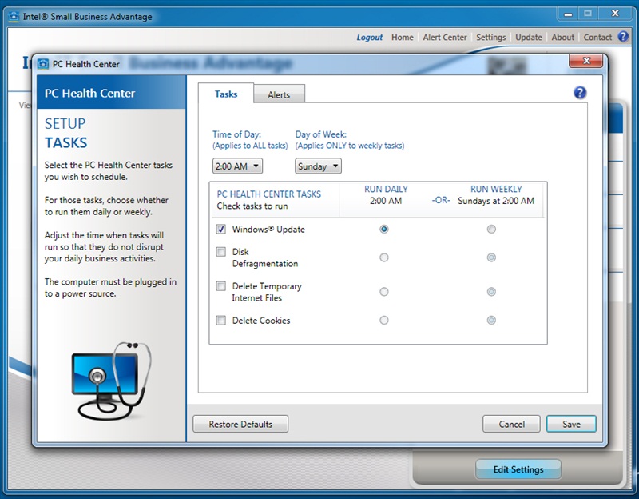
Task: Minimize the Intel Small Business Advantage window
Action: click(x=568, y=14)
